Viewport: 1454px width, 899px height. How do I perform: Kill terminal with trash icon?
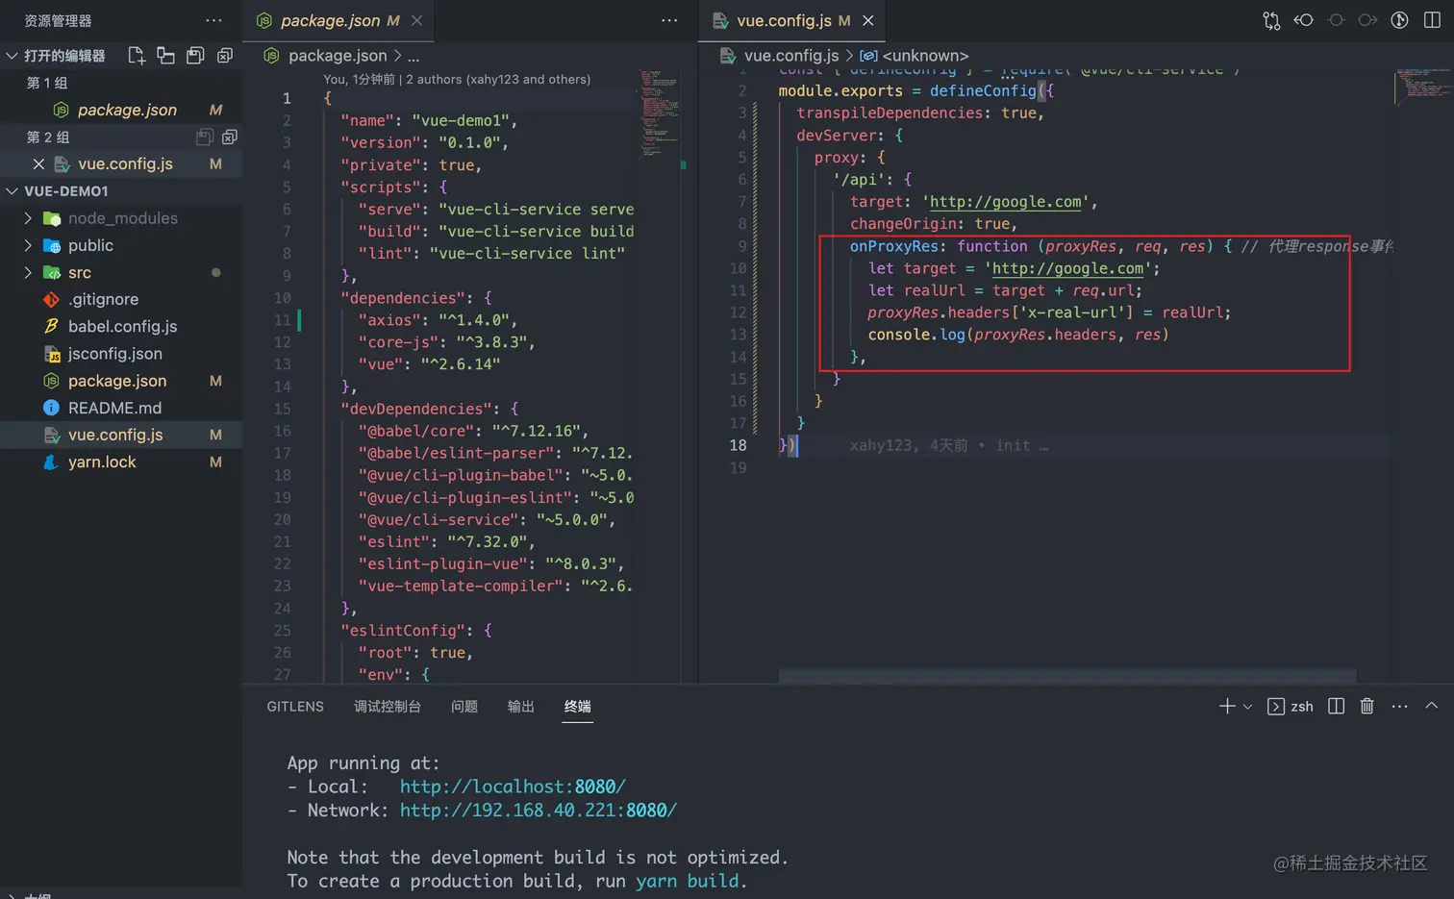(1366, 707)
